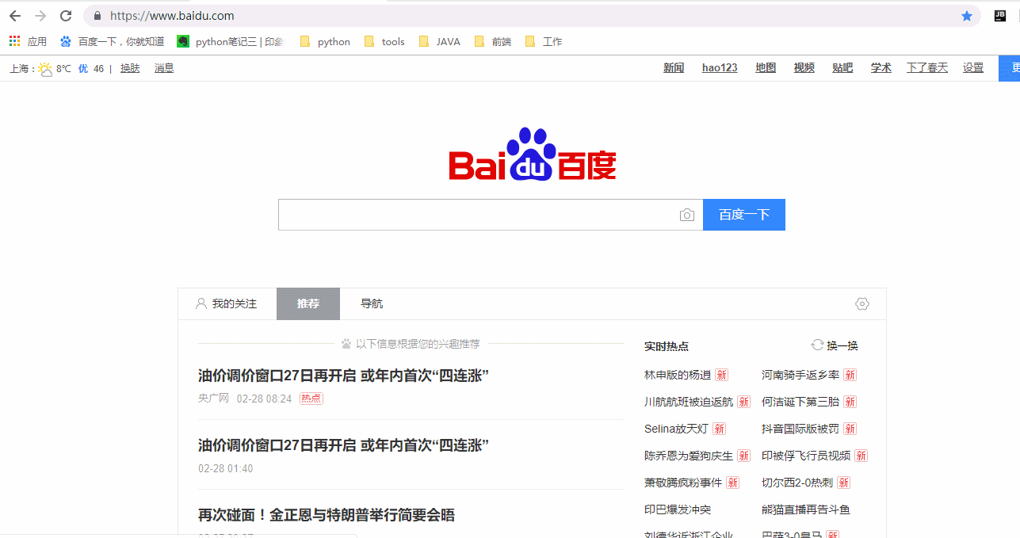Click the 热点 tag under first headline
Image resolution: width=1020 pixels, height=538 pixels.
(311, 399)
